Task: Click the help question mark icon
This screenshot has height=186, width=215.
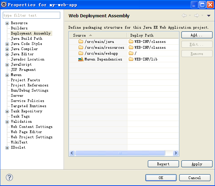Action: (9, 177)
